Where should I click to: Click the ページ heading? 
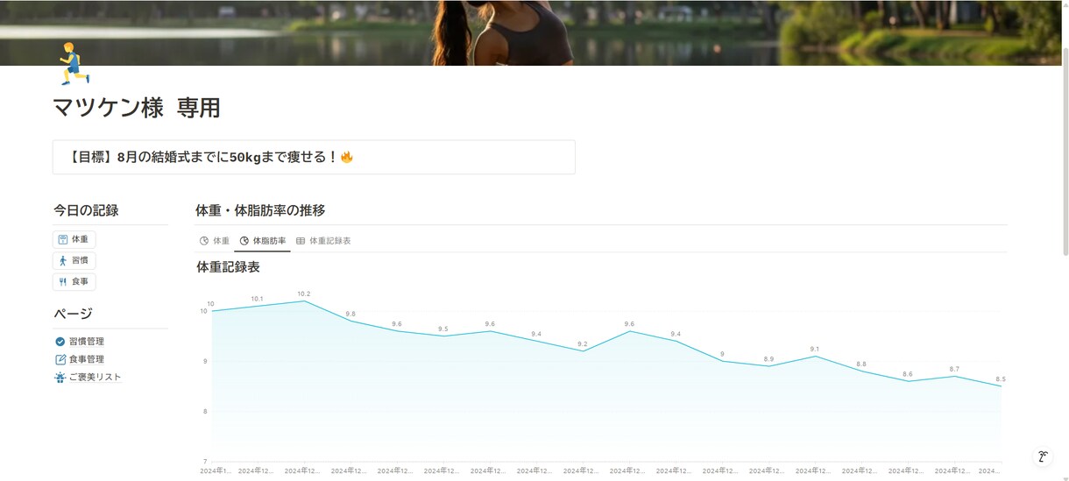pyautogui.click(x=74, y=314)
